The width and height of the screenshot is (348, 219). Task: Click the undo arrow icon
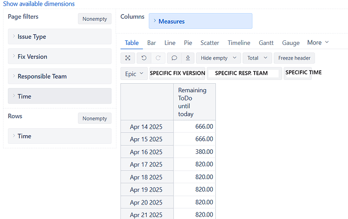point(144,58)
